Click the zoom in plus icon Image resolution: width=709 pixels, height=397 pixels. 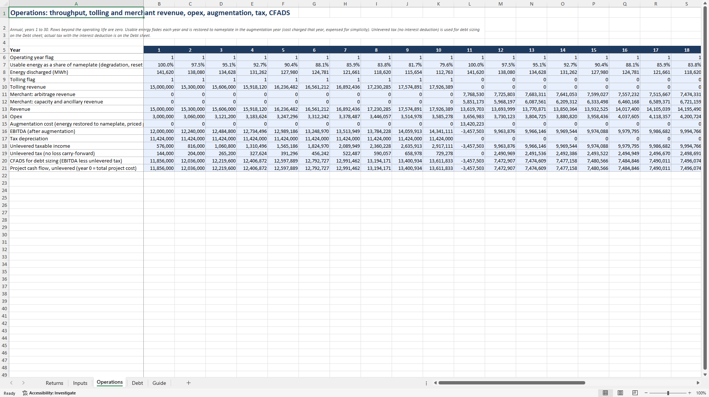tap(690, 393)
